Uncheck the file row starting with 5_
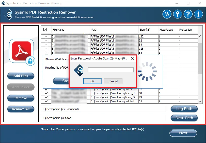The width and height of the screenshot is (206, 143). click(46, 49)
